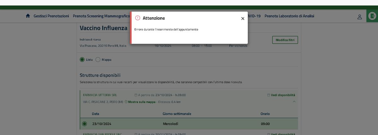Click the Data column header
The width and height of the screenshot is (378, 135).
pyautogui.click(x=96, y=113)
